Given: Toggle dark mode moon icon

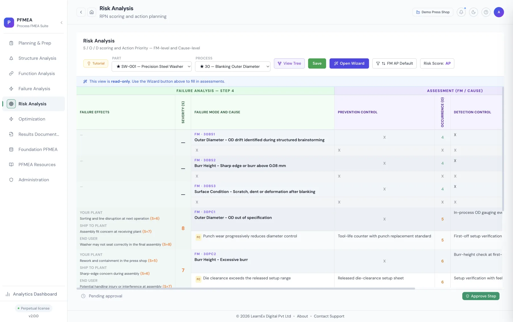Looking at the screenshot, I should coord(473,12).
